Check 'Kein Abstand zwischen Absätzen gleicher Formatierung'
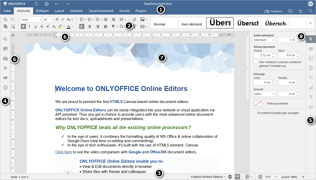The width and height of the screenshot is (316, 180). 255,62
